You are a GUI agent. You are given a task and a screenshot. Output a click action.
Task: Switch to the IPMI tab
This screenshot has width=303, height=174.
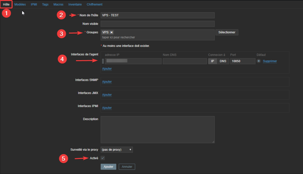click(34, 4)
